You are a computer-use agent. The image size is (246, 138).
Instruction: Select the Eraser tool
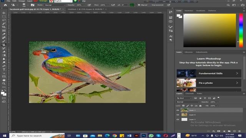pyautogui.click(x=4, y=52)
